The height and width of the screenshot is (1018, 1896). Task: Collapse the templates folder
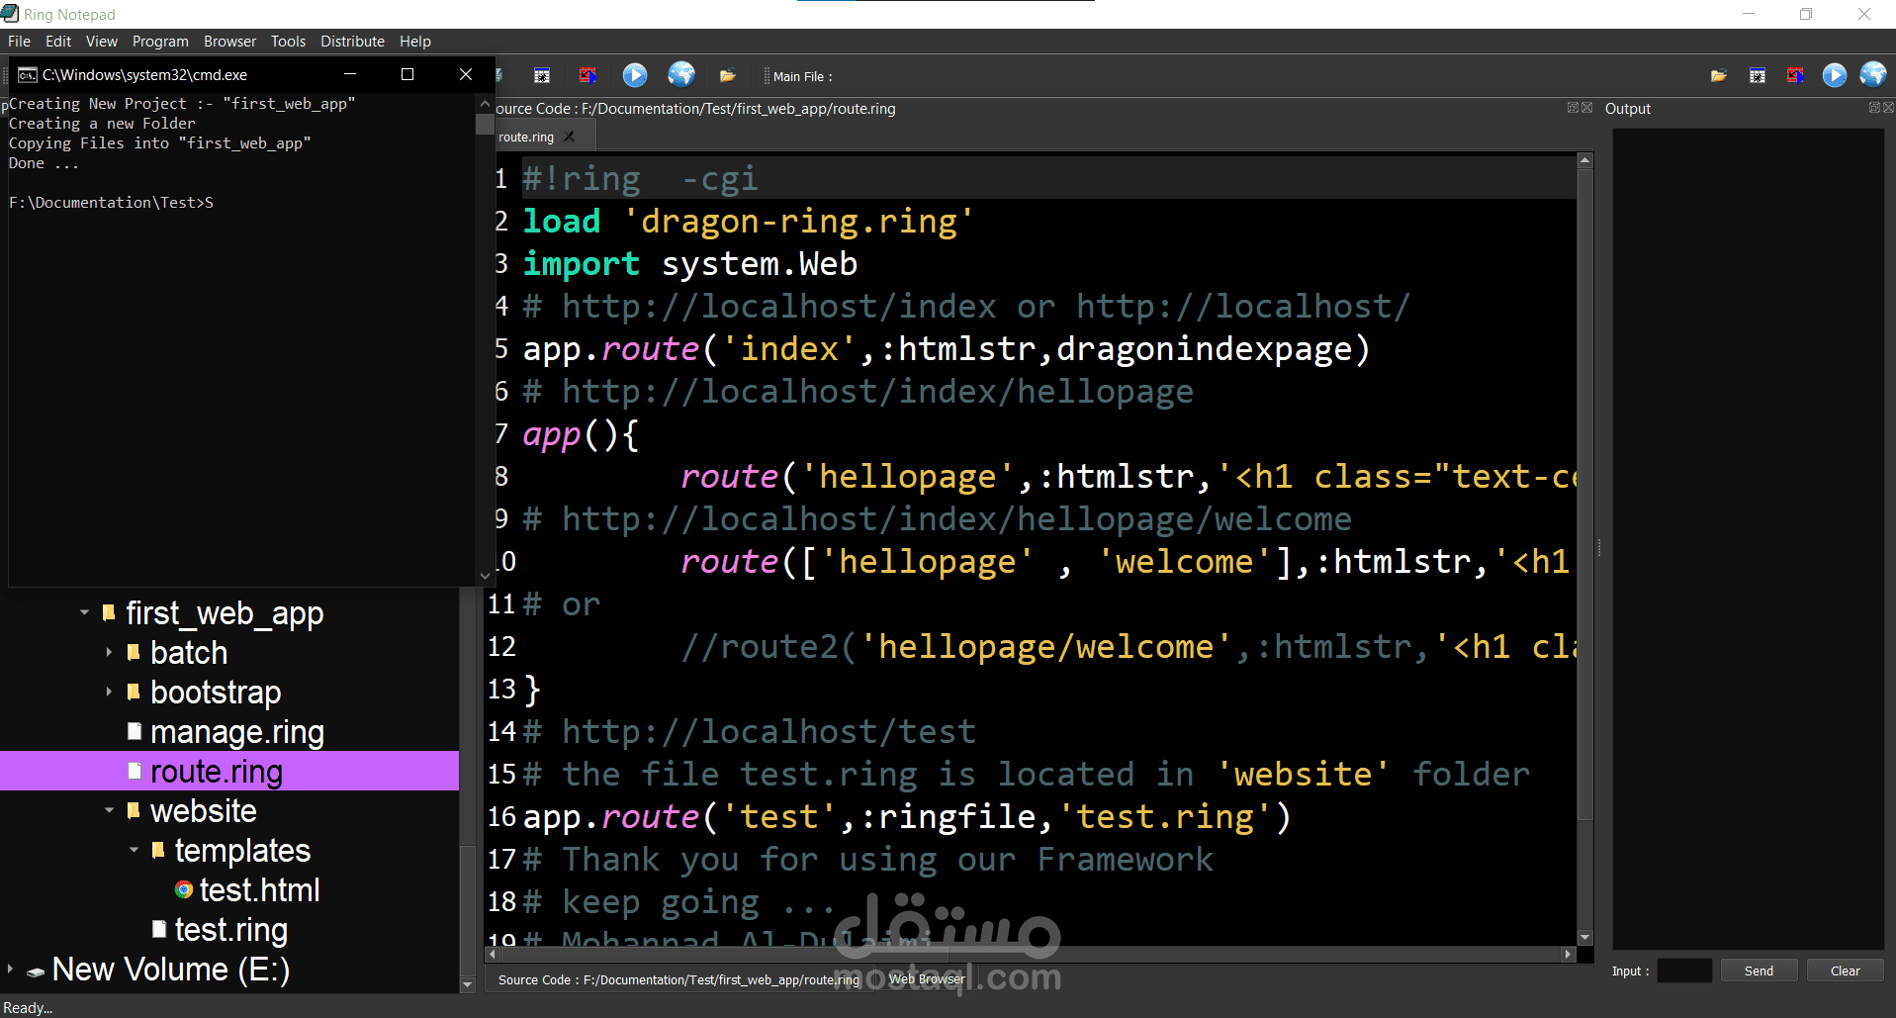tap(134, 851)
